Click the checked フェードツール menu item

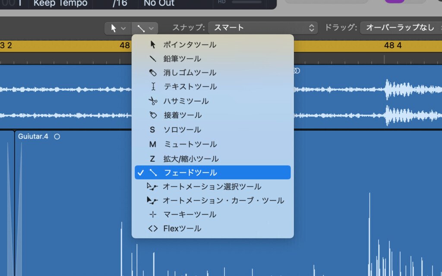point(212,172)
